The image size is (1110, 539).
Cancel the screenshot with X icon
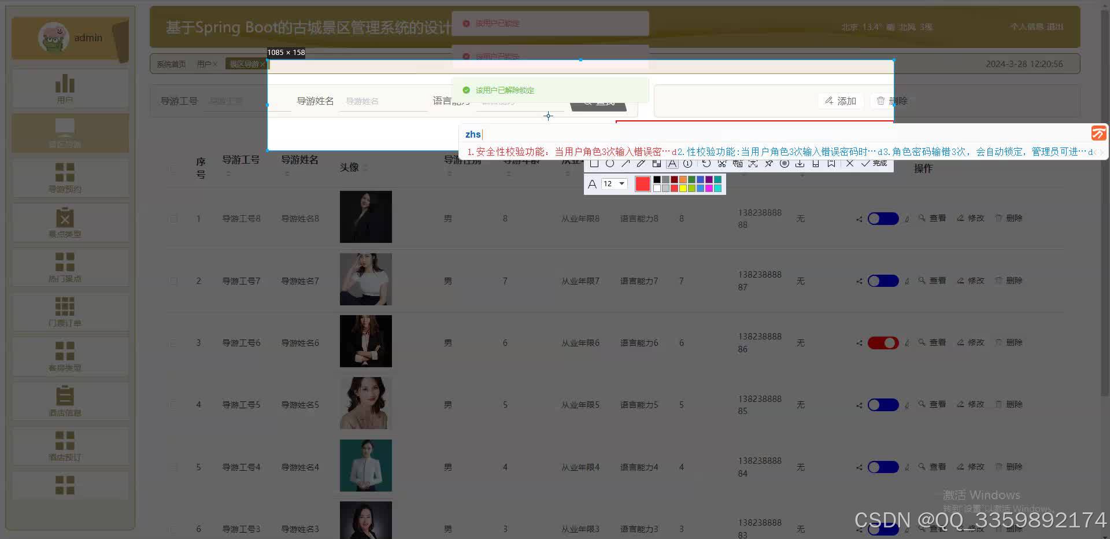coord(849,164)
